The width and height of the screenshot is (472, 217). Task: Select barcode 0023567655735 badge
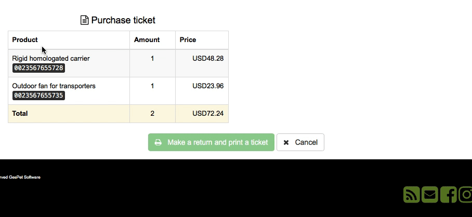[38, 96]
